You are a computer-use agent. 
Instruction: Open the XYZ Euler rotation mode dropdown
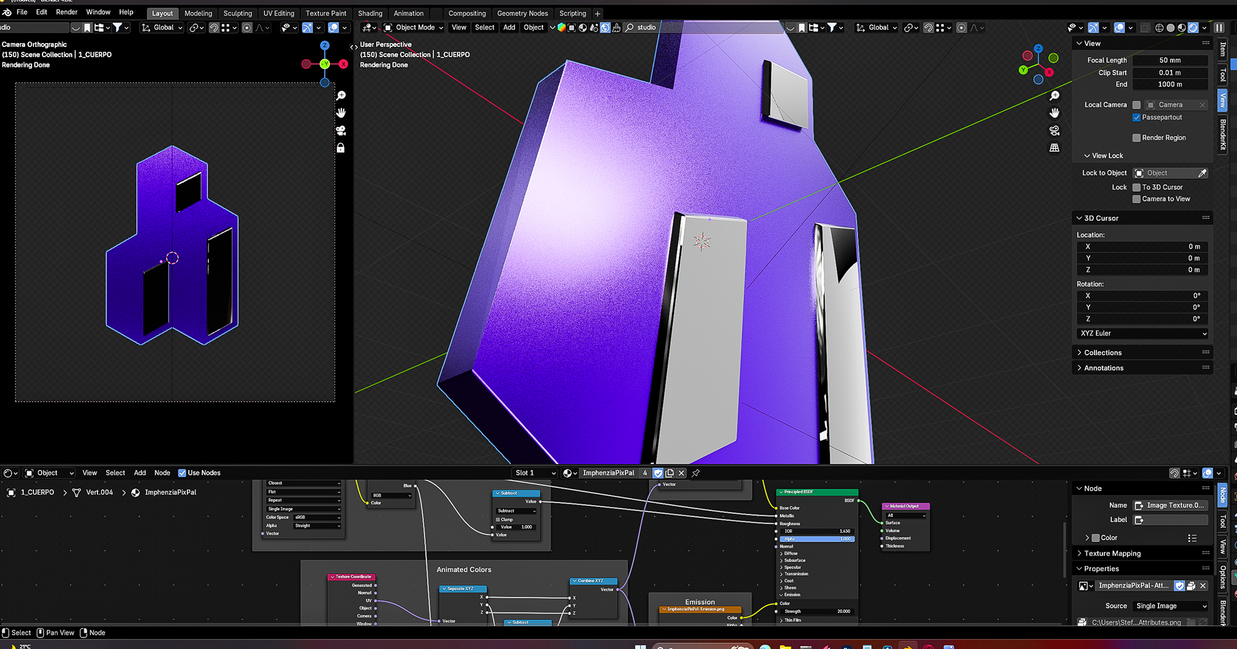pos(1143,334)
